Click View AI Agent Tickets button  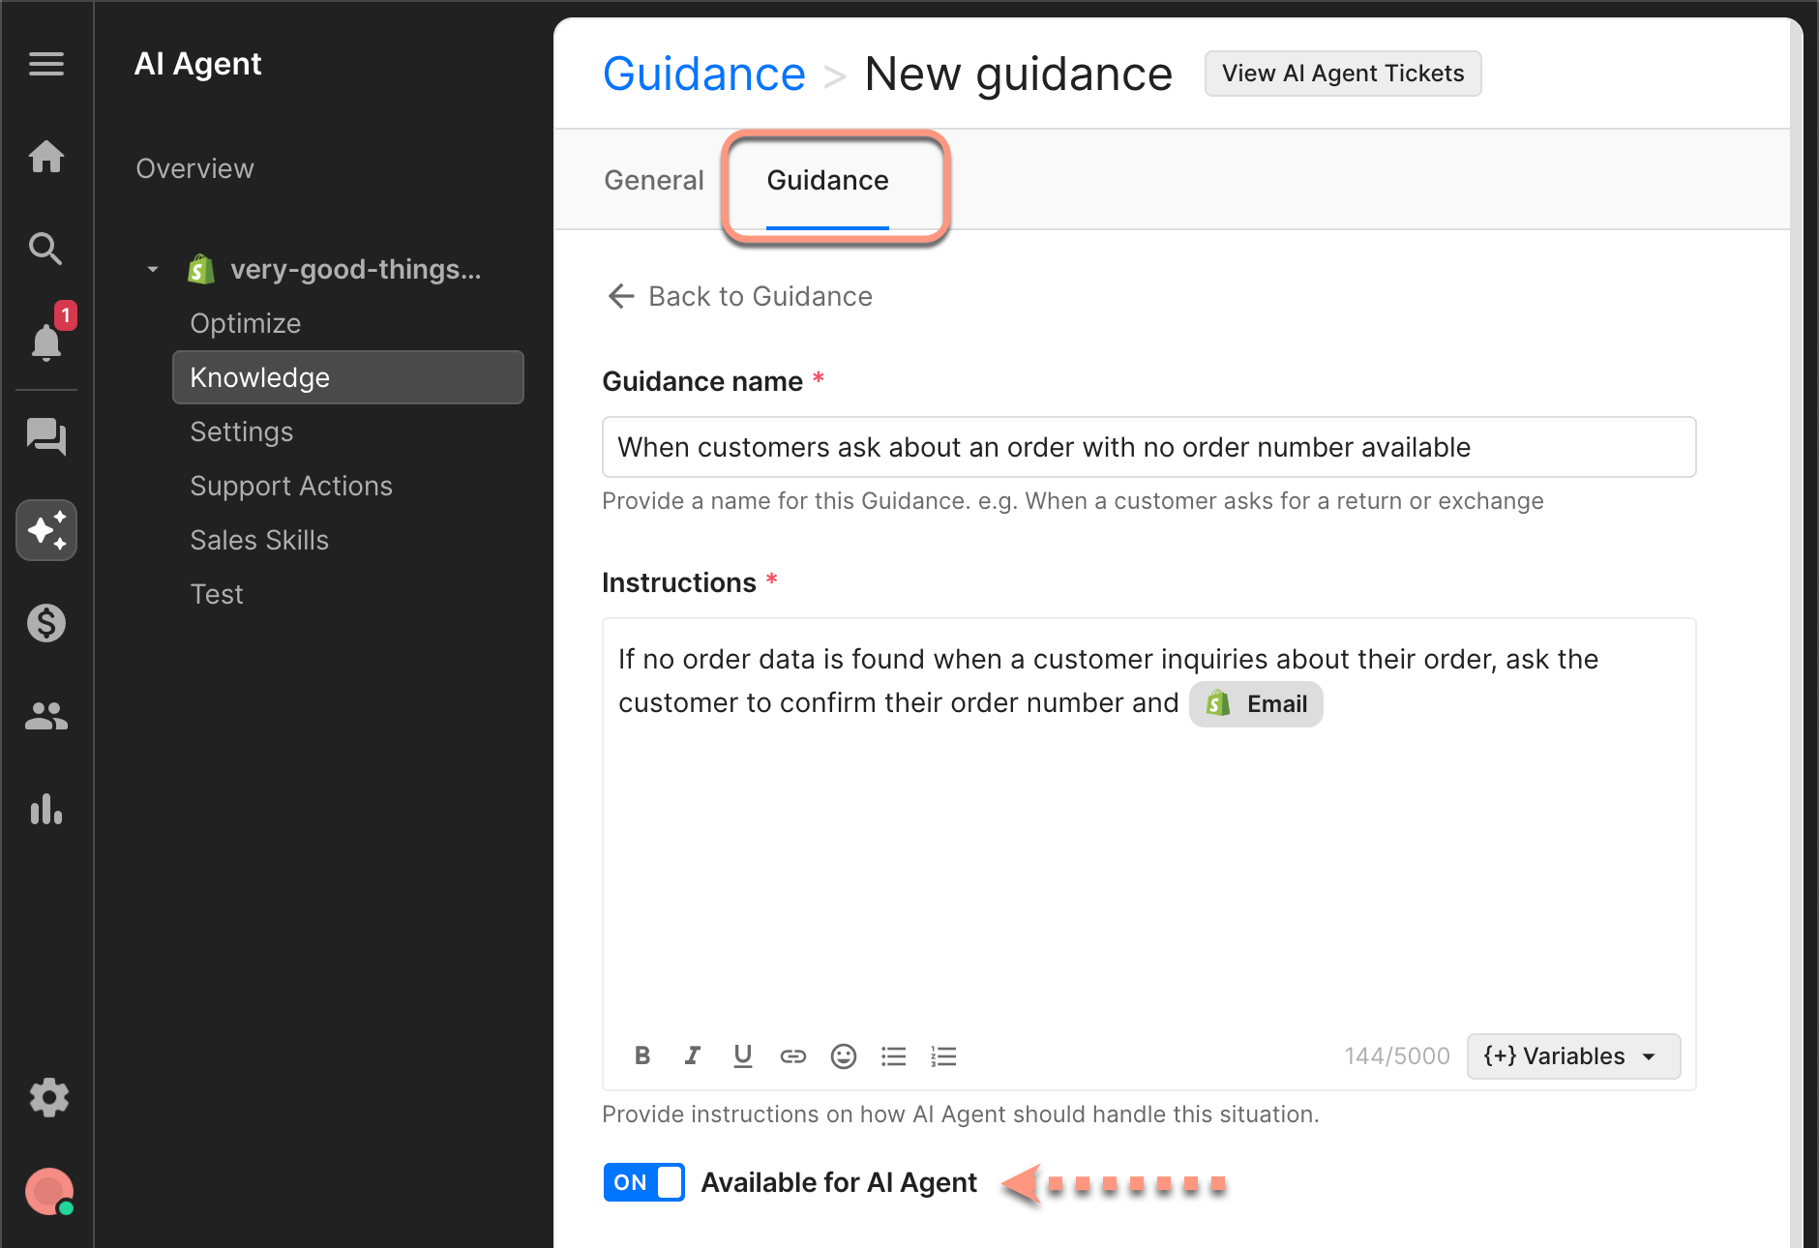(1343, 74)
